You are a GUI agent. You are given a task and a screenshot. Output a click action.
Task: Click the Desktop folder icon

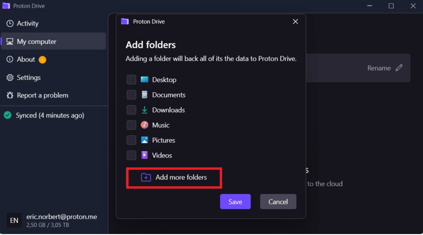tap(145, 79)
